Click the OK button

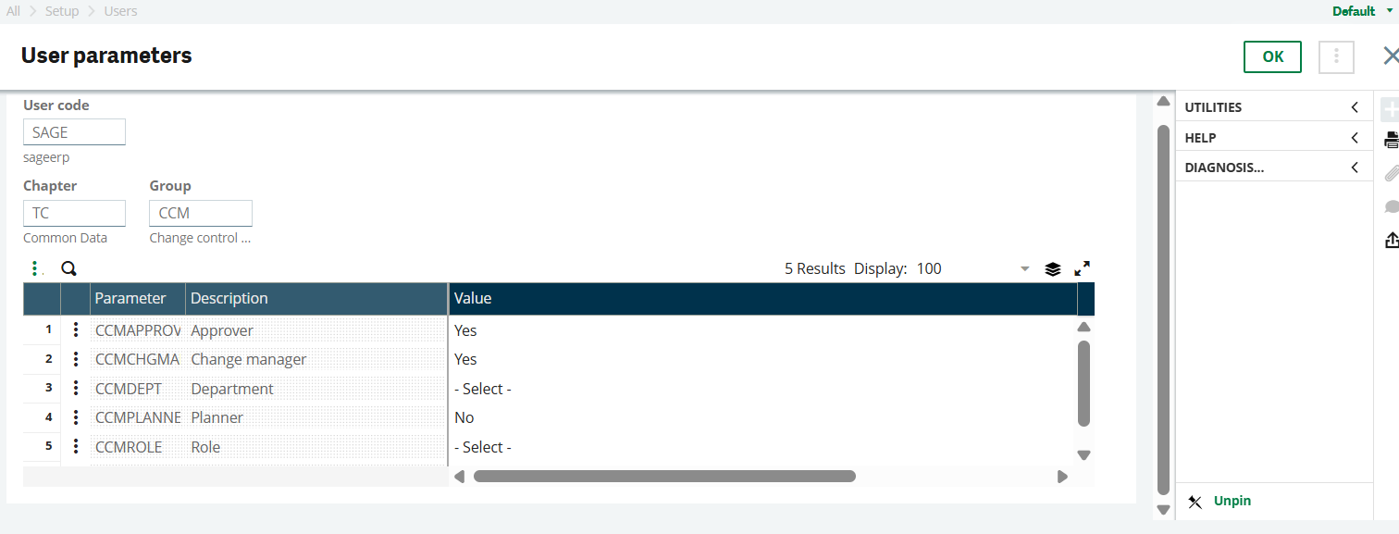point(1272,56)
